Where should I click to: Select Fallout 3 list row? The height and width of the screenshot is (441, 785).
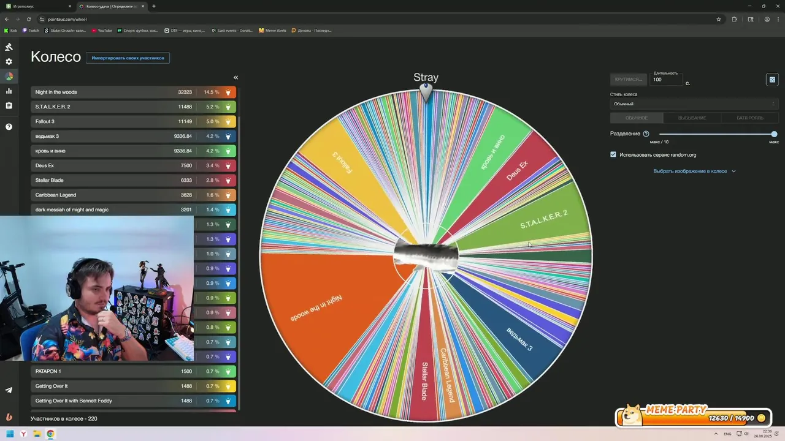click(x=133, y=121)
